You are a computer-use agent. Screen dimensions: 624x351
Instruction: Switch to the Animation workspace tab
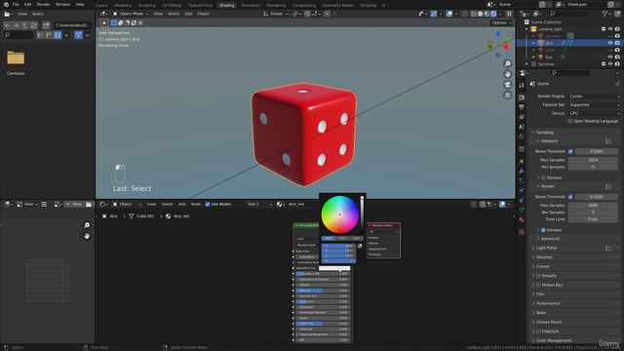tap(251, 6)
